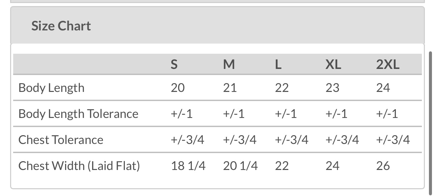Click the L size column header
The width and height of the screenshot is (435, 196).
pos(278,64)
